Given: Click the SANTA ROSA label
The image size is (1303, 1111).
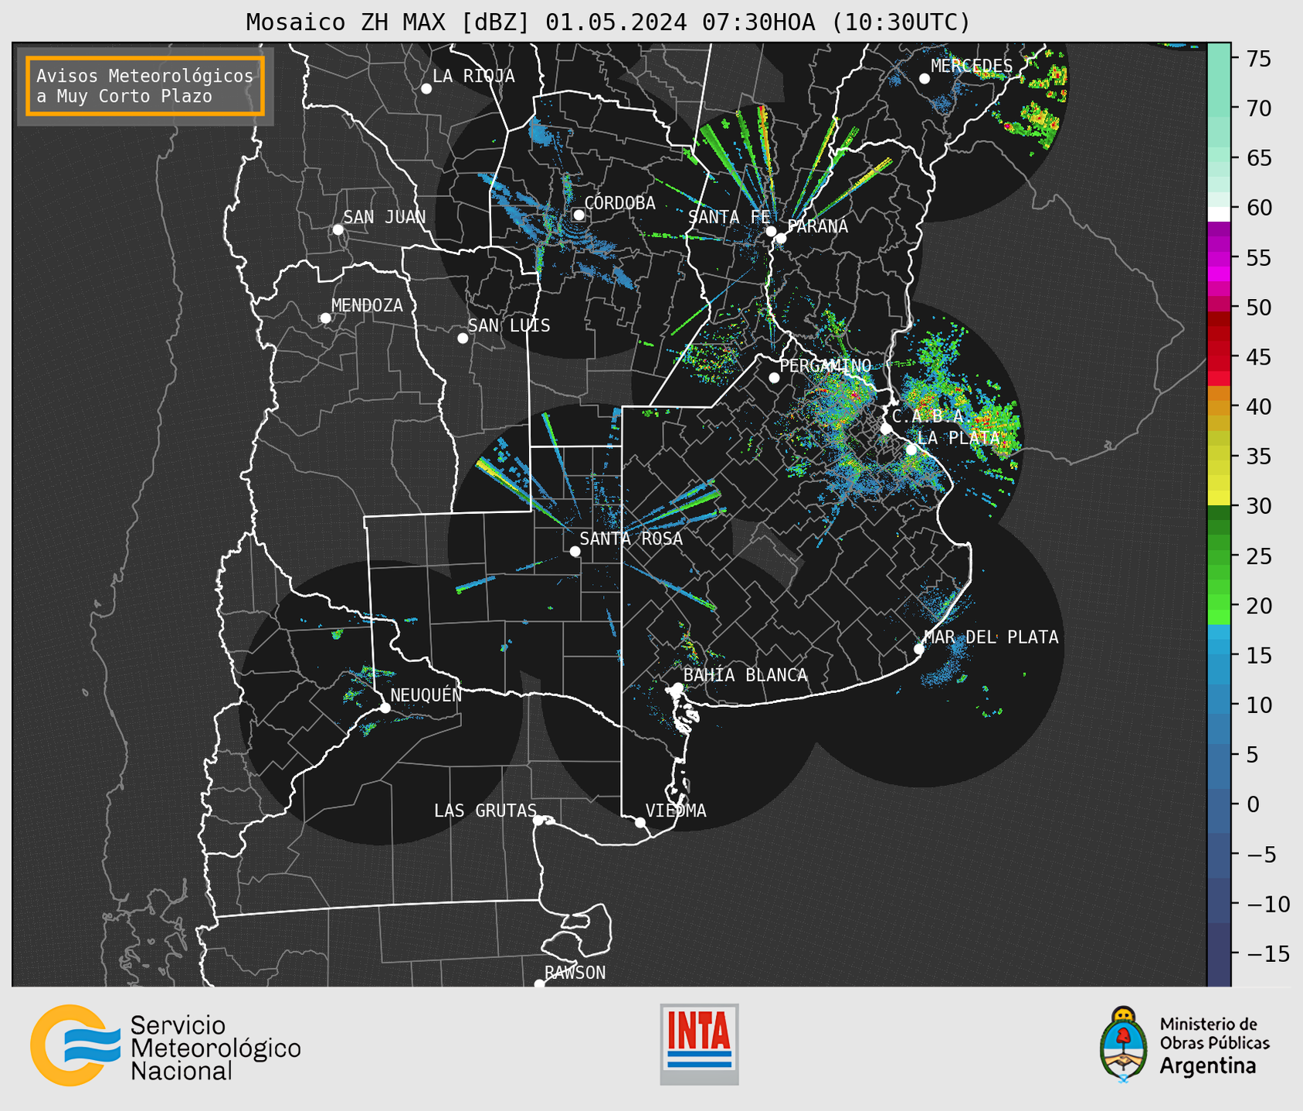Looking at the screenshot, I should 631,539.
